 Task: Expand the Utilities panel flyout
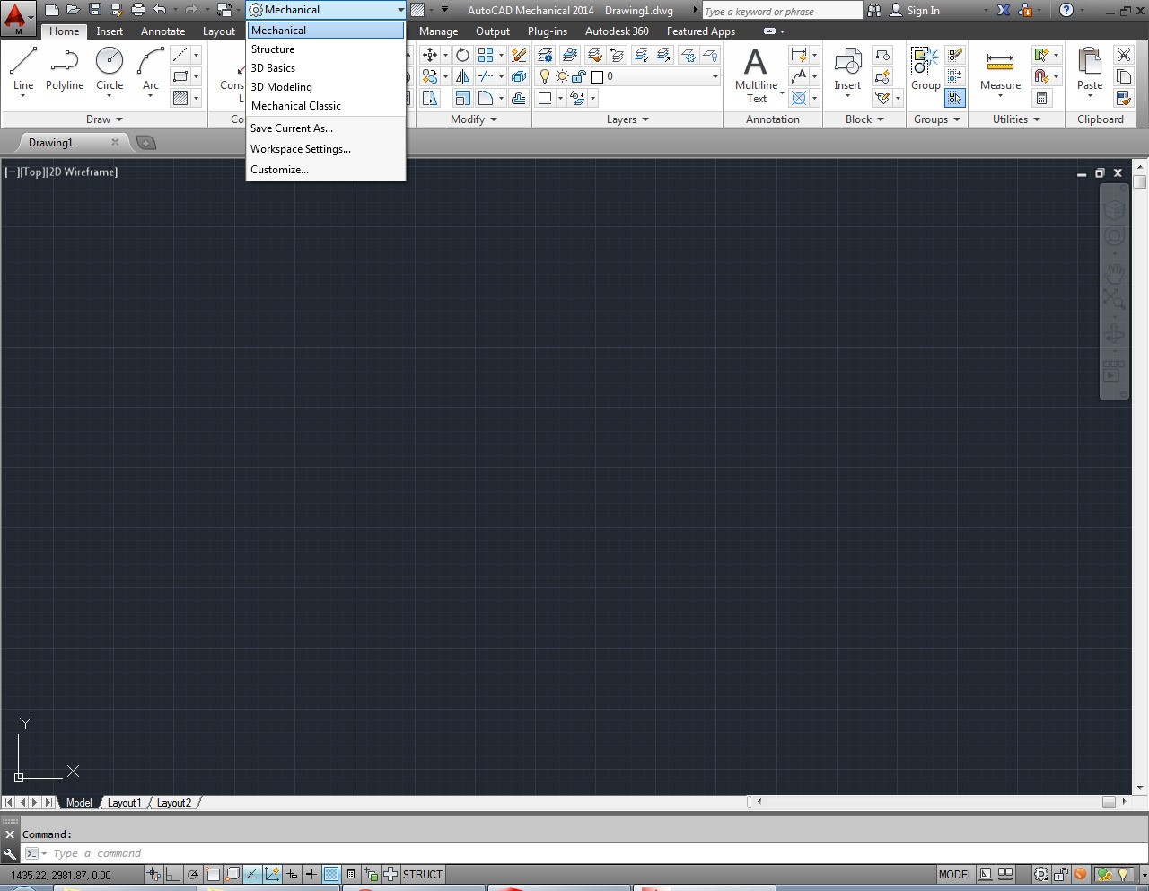[1016, 119]
